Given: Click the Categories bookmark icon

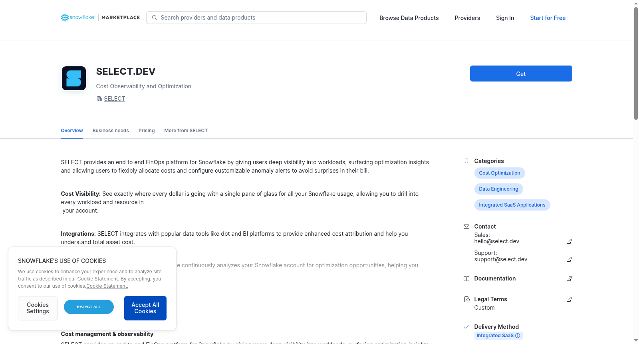Looking at the screenshot, I should click(x=466, y=161).
